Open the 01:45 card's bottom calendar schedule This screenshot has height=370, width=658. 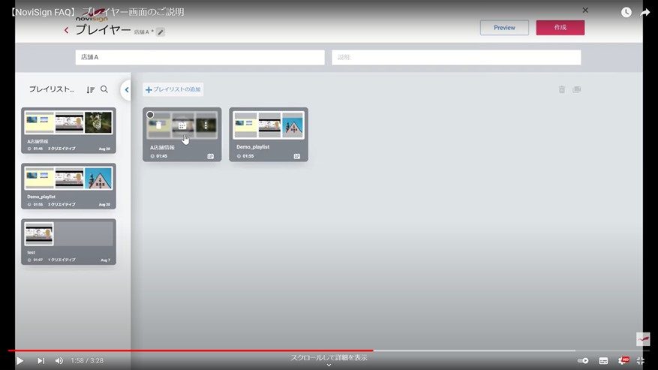[210, 156]
